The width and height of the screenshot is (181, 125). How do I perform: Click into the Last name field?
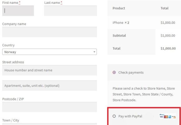[x=71, y=11]
